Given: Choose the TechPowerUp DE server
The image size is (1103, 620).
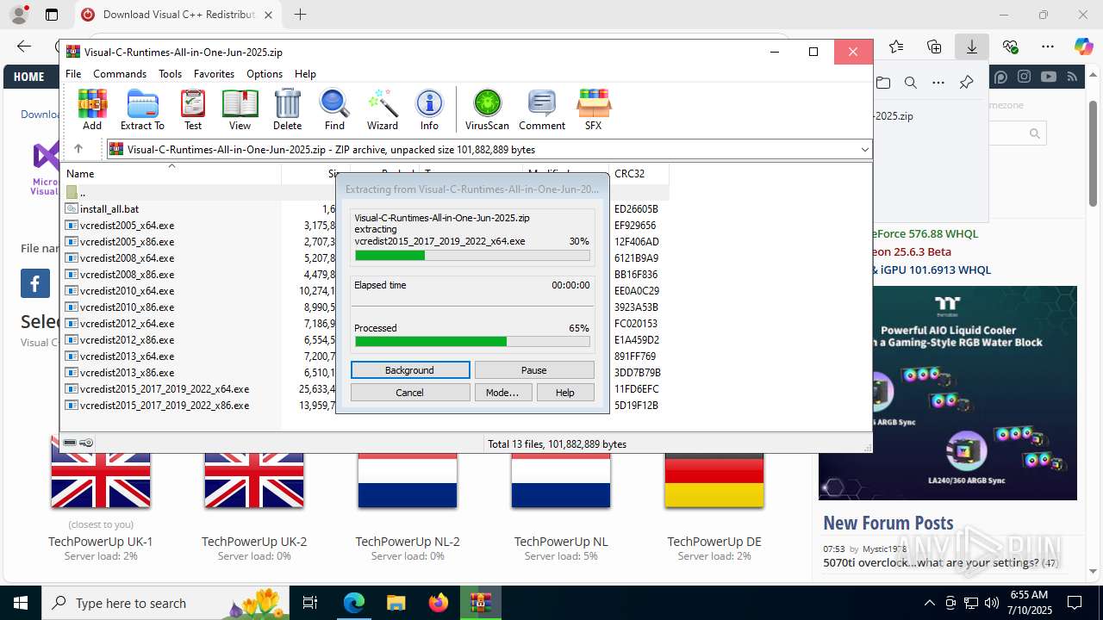Looking at the screenshot, I should [714, 542].
